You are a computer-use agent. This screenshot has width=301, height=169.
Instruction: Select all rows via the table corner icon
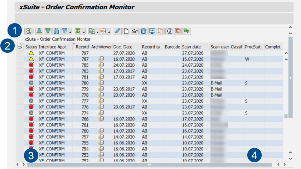click(20, 47)
